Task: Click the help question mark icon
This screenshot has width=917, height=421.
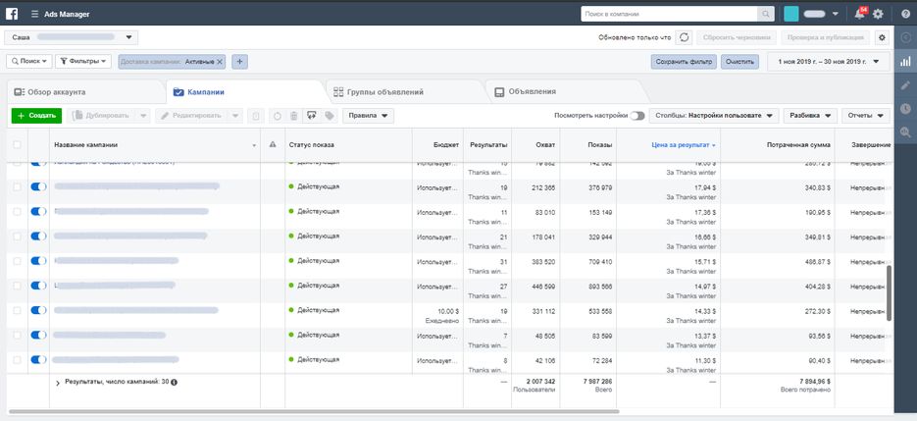Action: (x=905, y=14)
